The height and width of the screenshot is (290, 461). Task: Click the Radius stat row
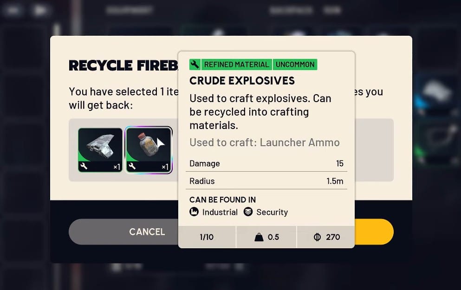pyautogui.click(x=266, y=181)
